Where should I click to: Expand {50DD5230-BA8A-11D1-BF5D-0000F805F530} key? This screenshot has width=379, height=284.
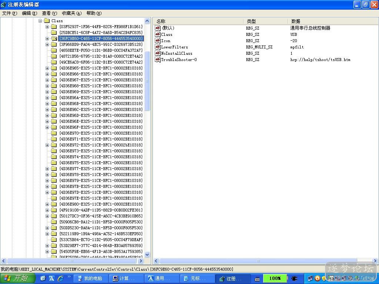pos(47,228)
